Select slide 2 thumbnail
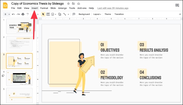This screenshot has height=105, width=183. tap(19, 44)
